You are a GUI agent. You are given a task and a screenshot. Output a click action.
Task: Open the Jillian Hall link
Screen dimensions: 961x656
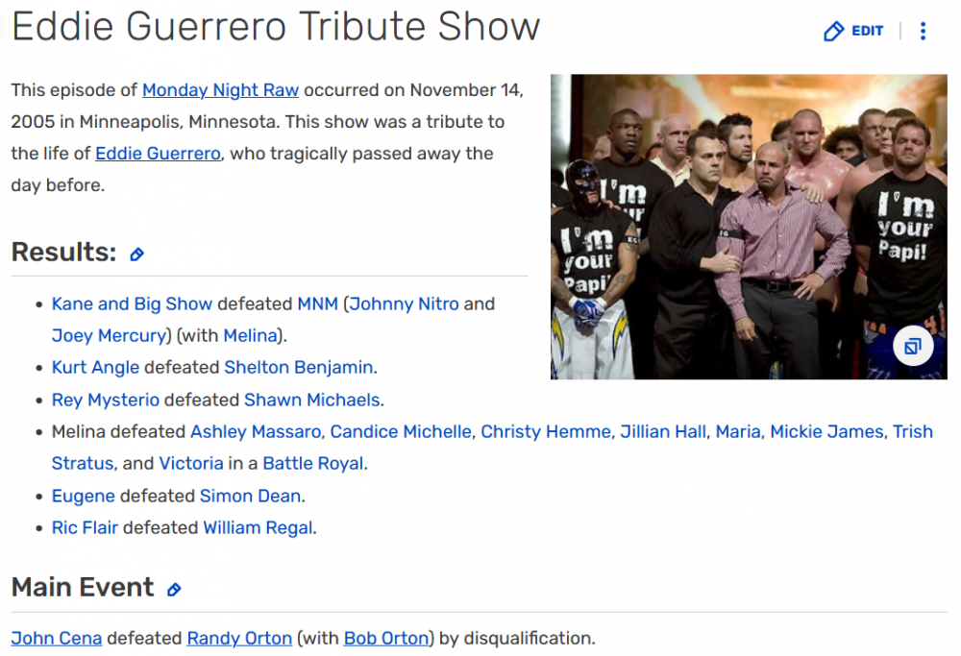[x=663, y=432]
